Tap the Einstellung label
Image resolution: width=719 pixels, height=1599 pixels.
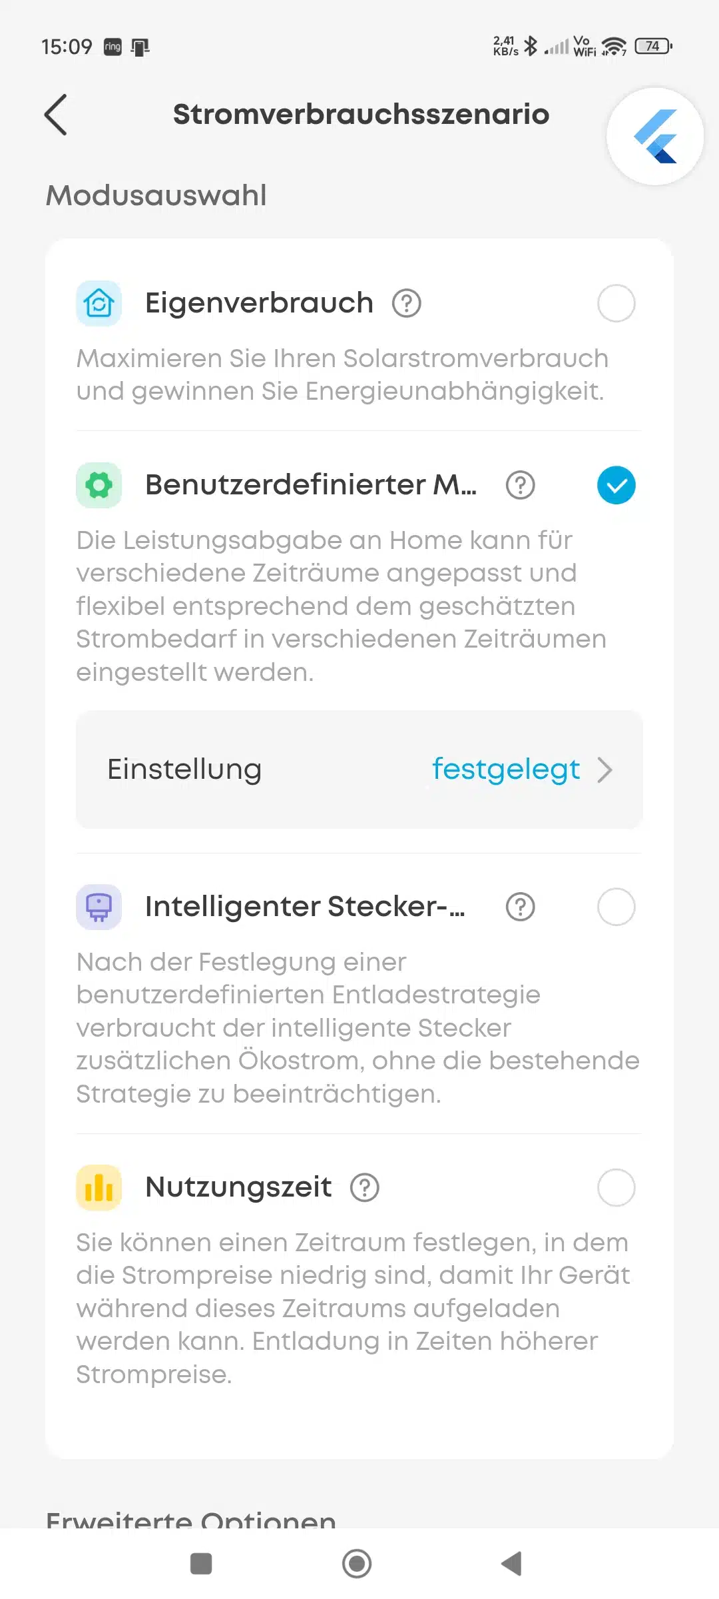pyautogui.click(x=184, y=770)
